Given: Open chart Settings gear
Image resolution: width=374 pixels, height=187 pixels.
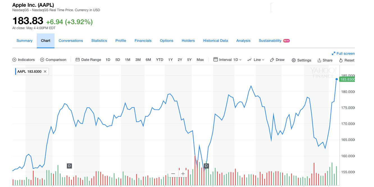Looking at the screenshot, I should pyautogui.click(x=294, y=60).
